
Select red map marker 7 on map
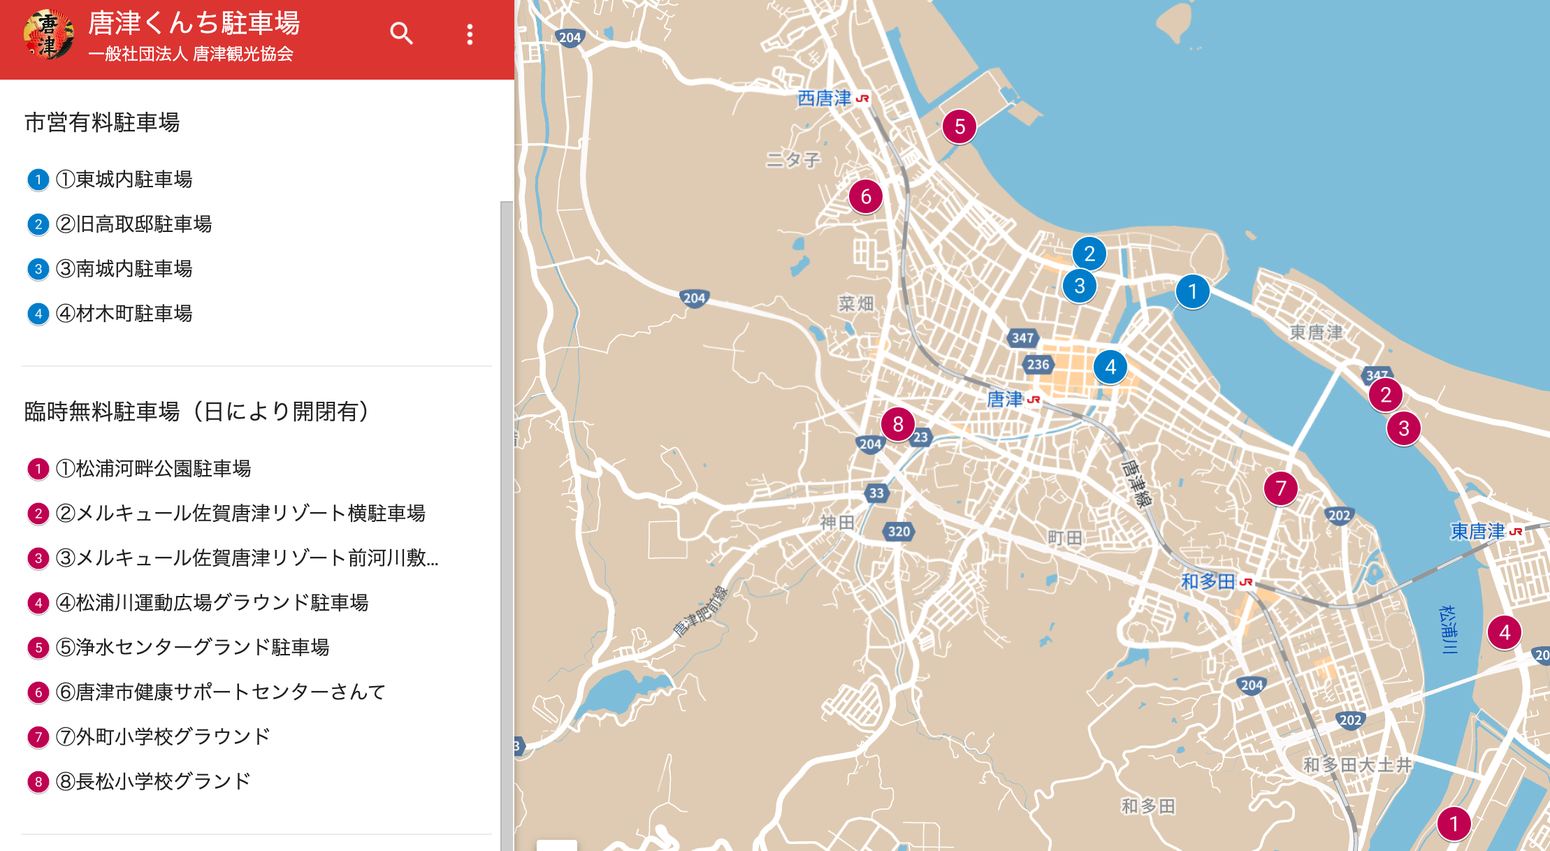click(1280, 488)
